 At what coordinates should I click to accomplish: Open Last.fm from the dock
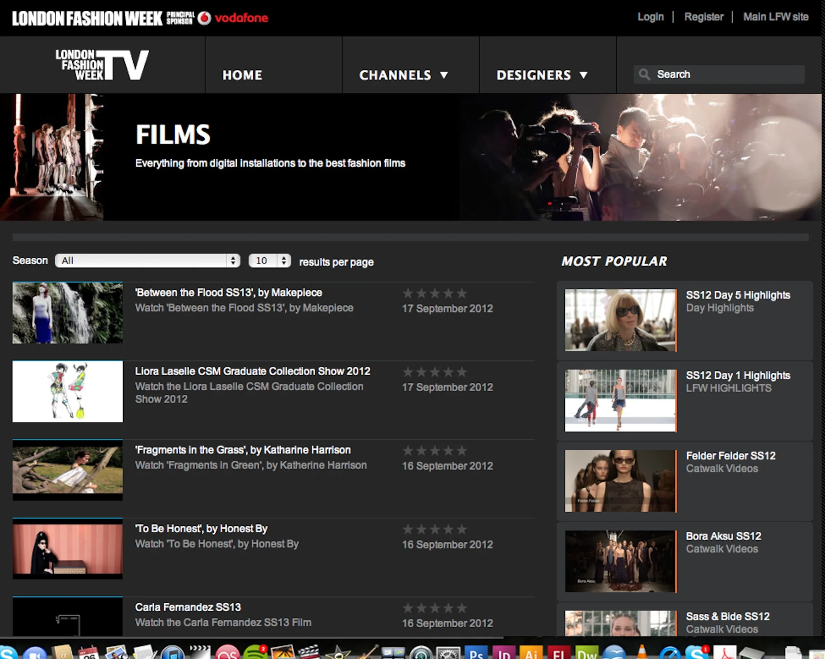coord(228,652)
